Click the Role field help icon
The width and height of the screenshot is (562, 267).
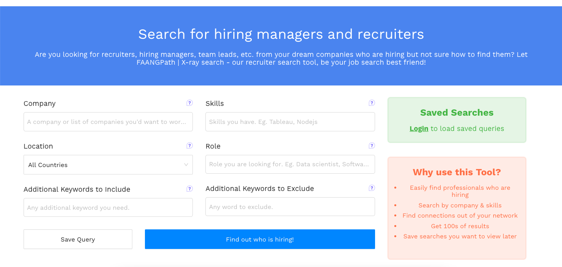372,146
